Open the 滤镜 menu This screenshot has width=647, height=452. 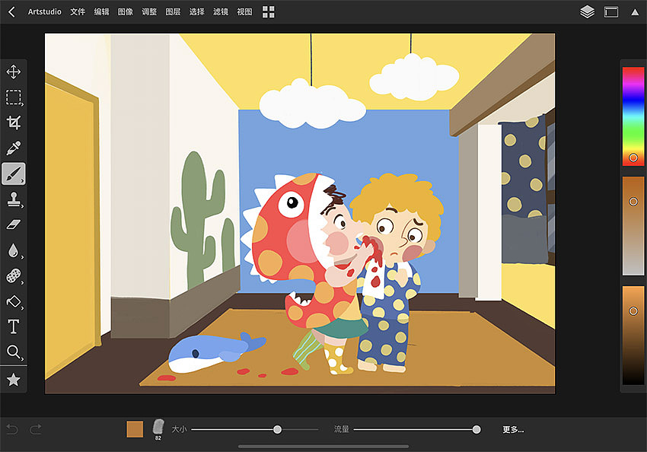(221, 11)
